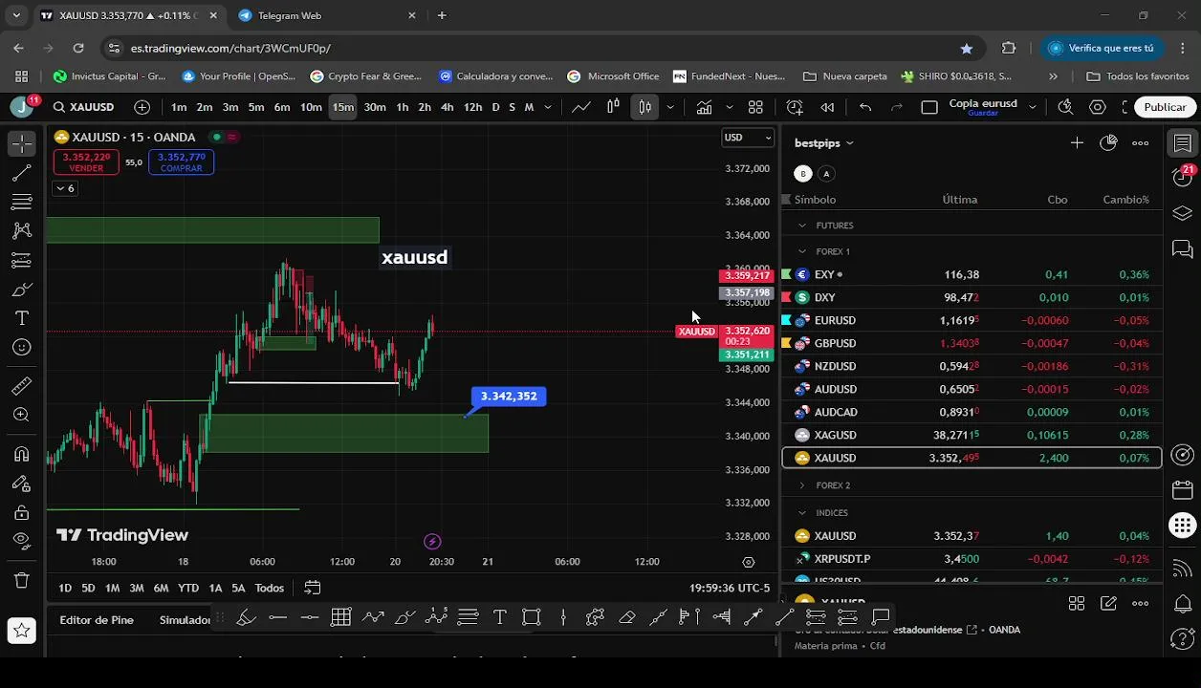The image size is (1201, 688).
Task: Open the emoji and icons tool
Action: tap(21, 348)
